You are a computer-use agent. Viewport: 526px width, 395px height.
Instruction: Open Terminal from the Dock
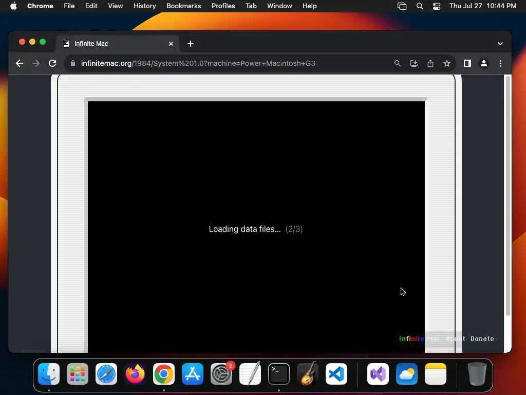point(279,374)
